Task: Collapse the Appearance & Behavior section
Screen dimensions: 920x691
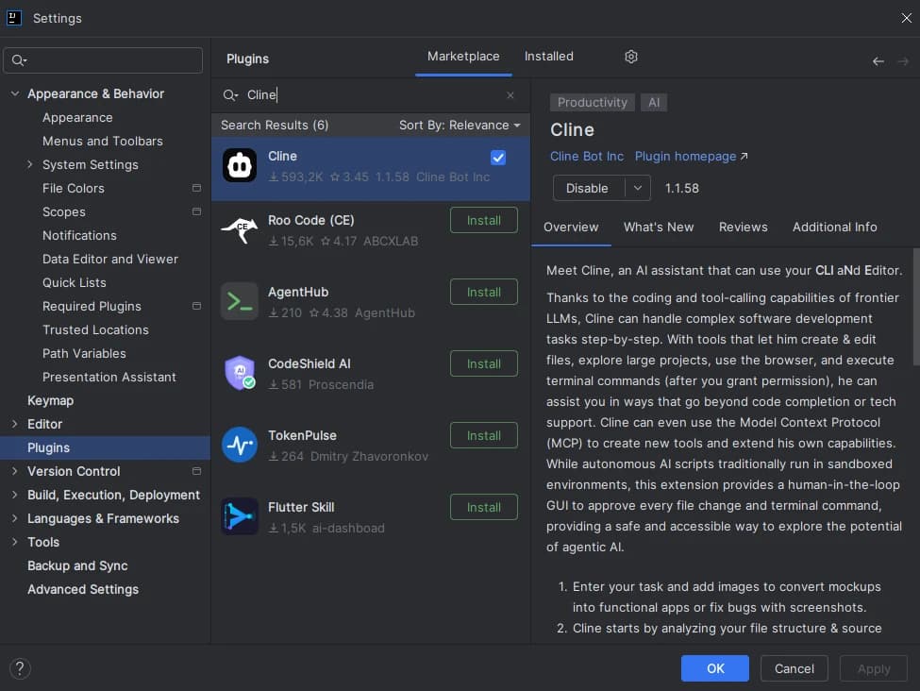Action: click(x=15, y=94)
